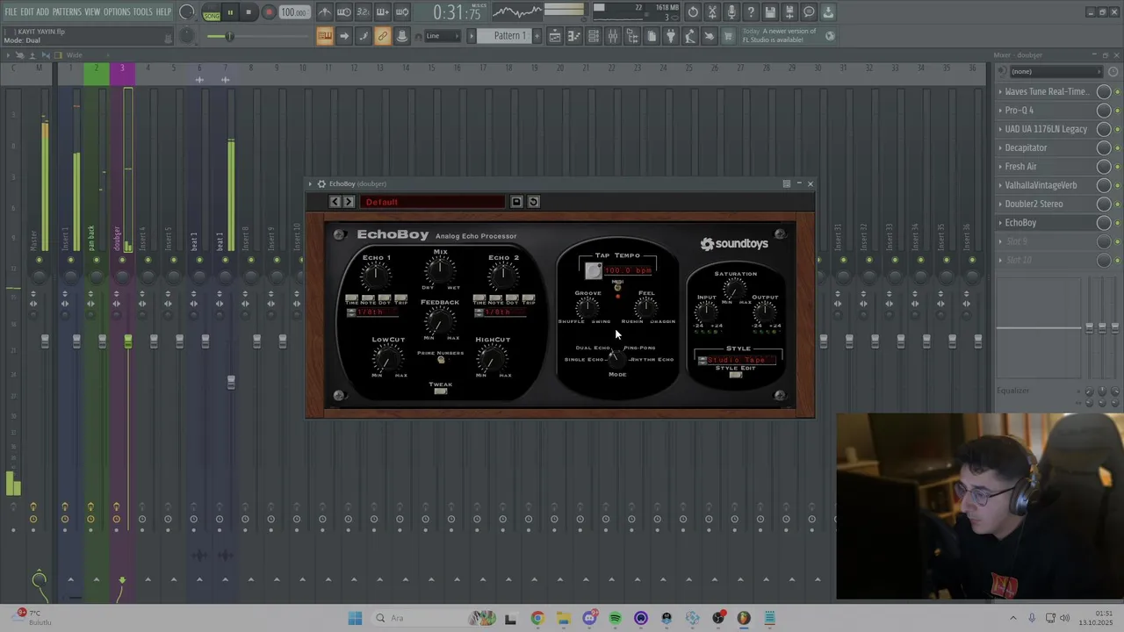The width and height of the screenshot is (1124, 632).
Task: Click the microphone one-click recording icon
Action: [x=731, y=12]
